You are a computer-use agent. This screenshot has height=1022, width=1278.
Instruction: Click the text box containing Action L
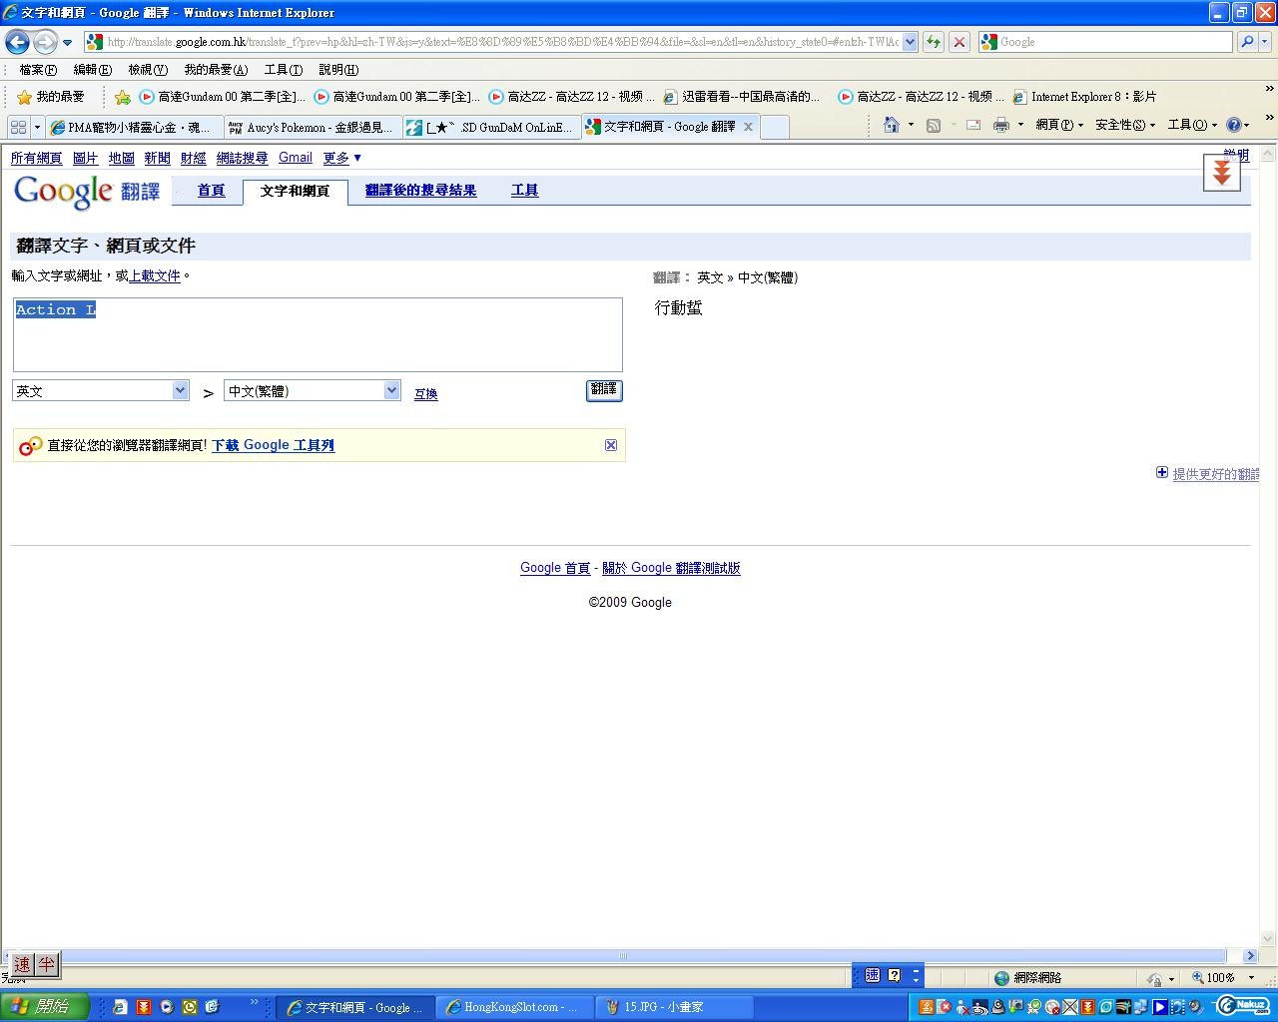click(318, 334)
